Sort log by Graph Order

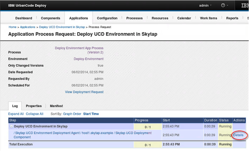coord(72,114)
